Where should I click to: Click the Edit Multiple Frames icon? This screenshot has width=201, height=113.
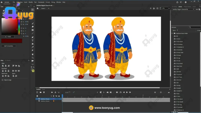(111, 92)
